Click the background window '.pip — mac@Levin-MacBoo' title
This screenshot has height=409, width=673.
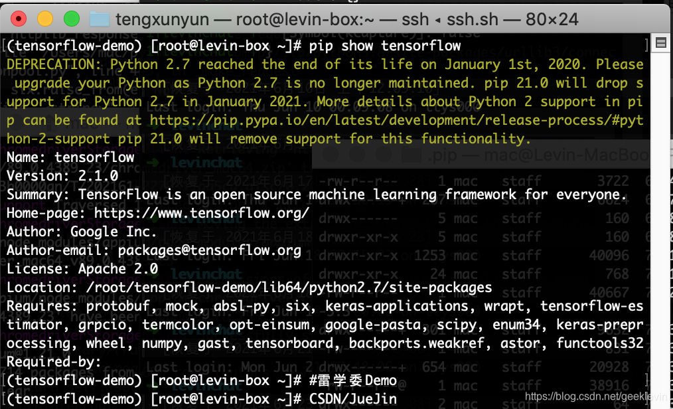539,155
